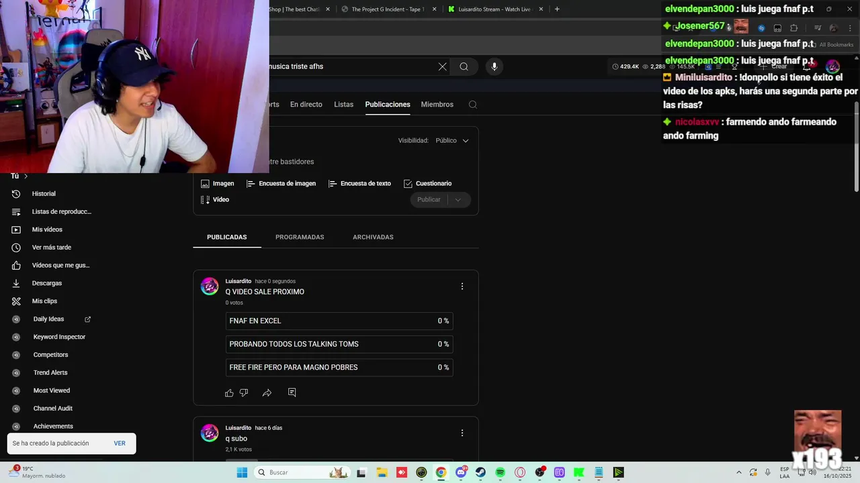Clear the YouTube search box text
The height and width of the screenshot is (483, 860).
[x=442, y=66]
